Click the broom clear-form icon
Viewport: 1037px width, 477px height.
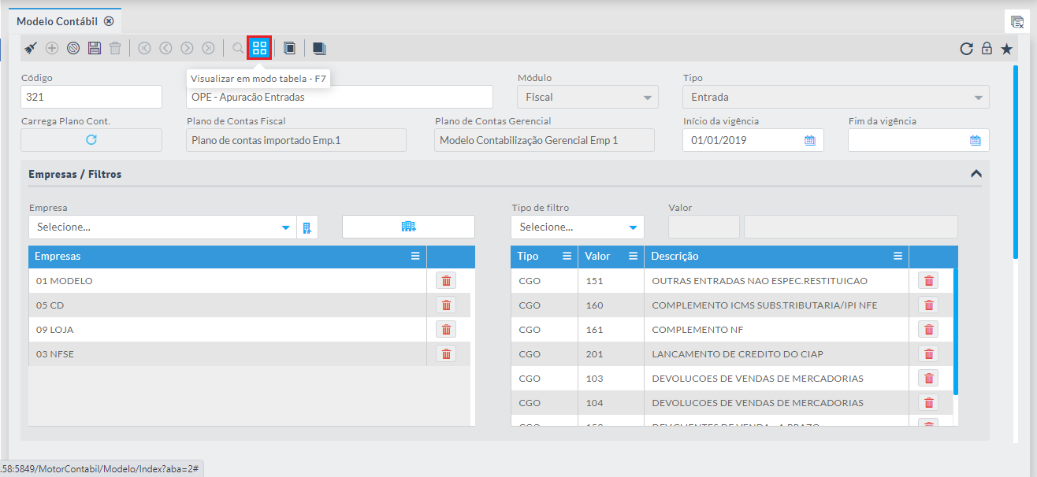point(31,48)
